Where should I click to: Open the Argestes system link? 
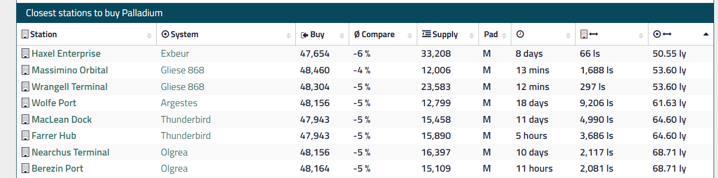click(x=179, y=103)
